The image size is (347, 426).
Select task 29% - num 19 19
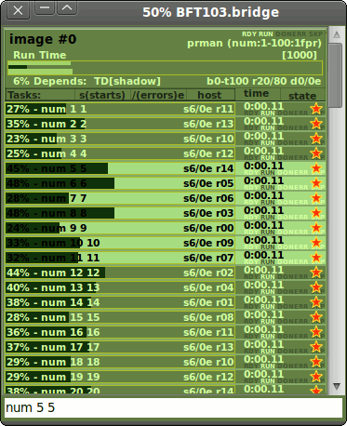[120, 377]
